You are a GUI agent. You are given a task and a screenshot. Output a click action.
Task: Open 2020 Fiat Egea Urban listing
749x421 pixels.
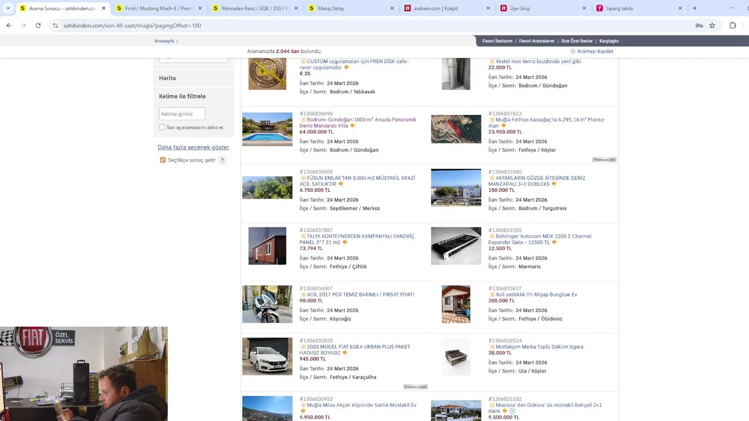tap(355, 350)
